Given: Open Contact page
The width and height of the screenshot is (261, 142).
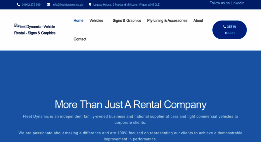Looking at the screenshot, I should 80,39.
